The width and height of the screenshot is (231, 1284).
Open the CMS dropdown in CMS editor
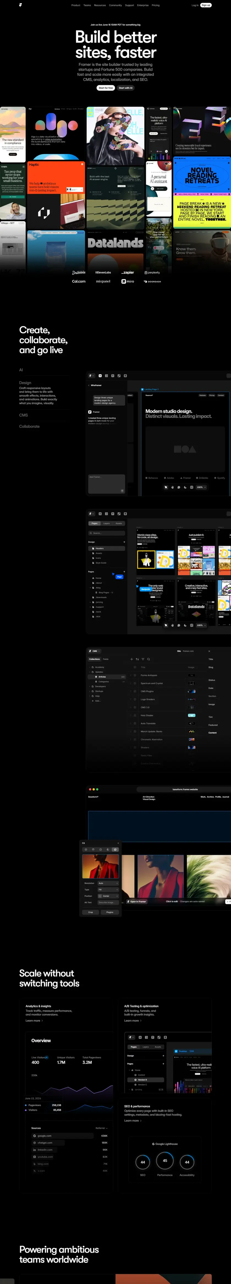point(95,651)
